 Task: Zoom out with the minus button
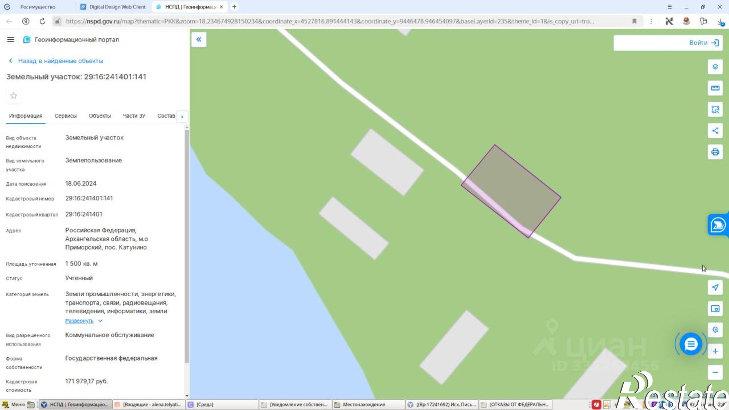pos(715,372)
